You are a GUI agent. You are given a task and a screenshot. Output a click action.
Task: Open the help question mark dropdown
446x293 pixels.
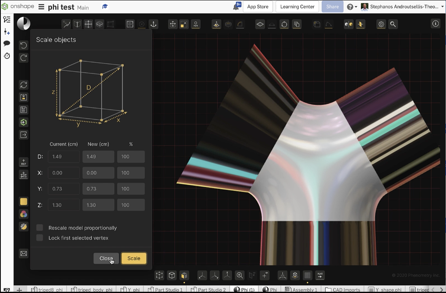coord(352,7)
